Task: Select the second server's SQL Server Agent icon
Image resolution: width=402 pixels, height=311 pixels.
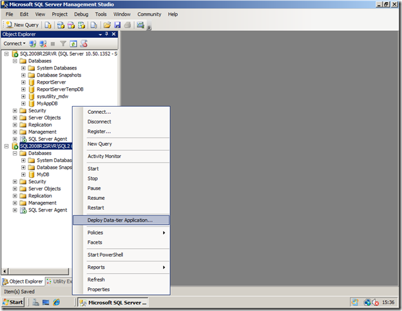Action: tap(23, 210)
